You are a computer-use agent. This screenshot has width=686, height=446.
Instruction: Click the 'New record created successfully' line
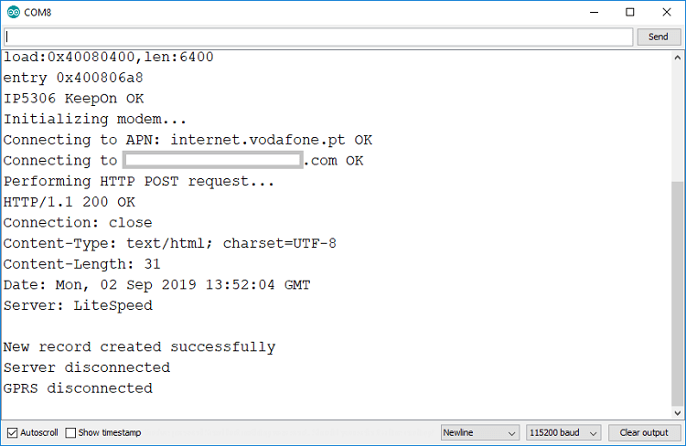coord(139,347)
